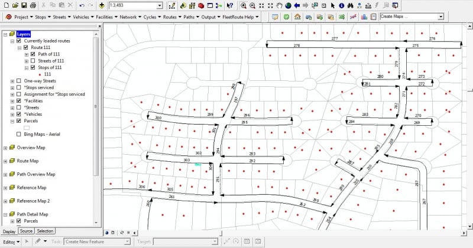Click the truck vehicles icon
Image resolution: width=473 pixels, height=248 pixels.
tap(308, 17)
